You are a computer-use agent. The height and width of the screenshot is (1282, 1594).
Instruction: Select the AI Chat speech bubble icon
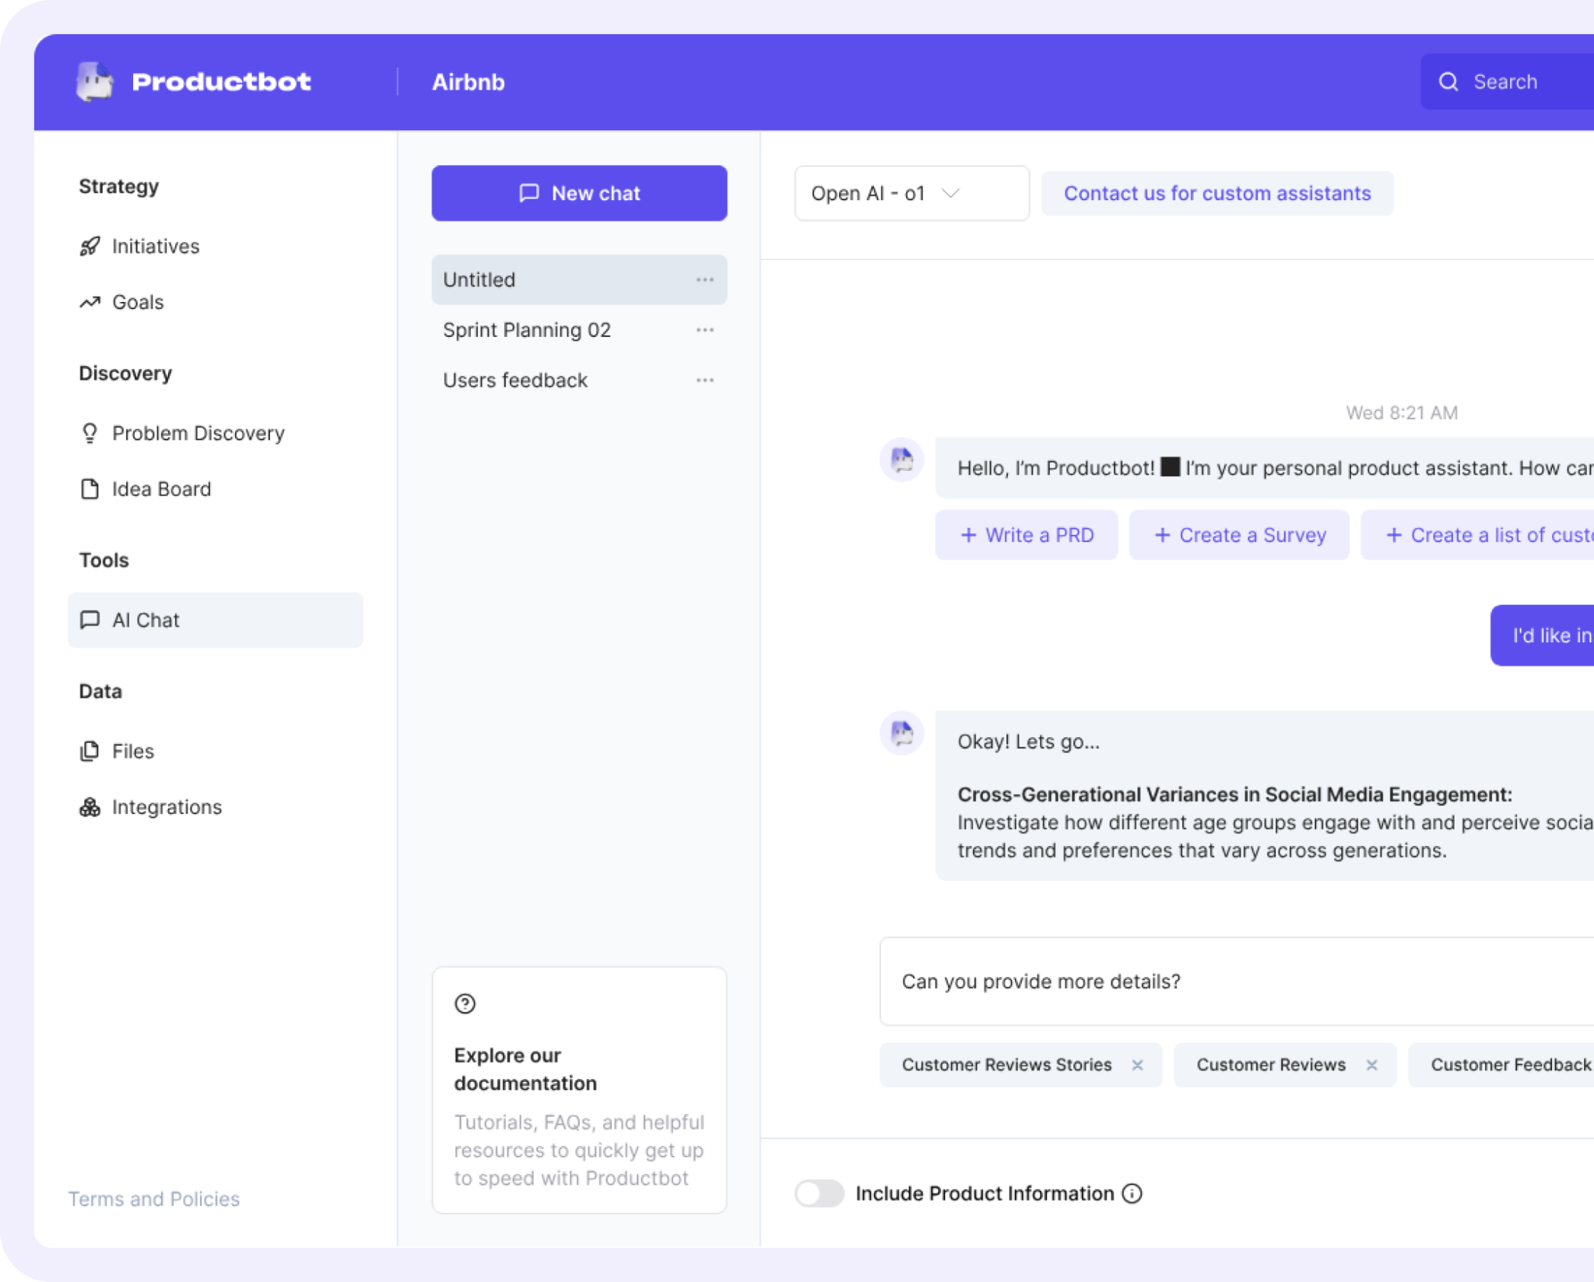coord(90,620)
